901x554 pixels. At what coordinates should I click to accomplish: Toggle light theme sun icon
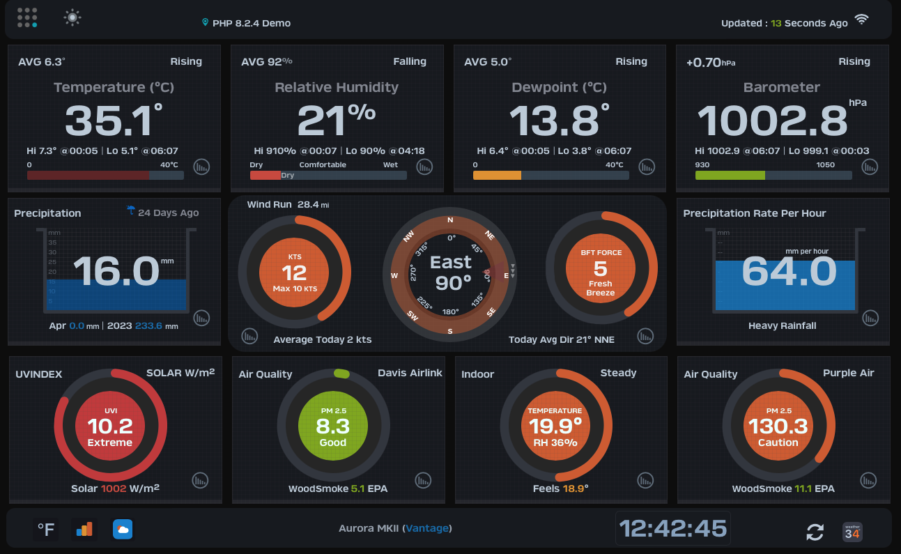tap(72, 17)
